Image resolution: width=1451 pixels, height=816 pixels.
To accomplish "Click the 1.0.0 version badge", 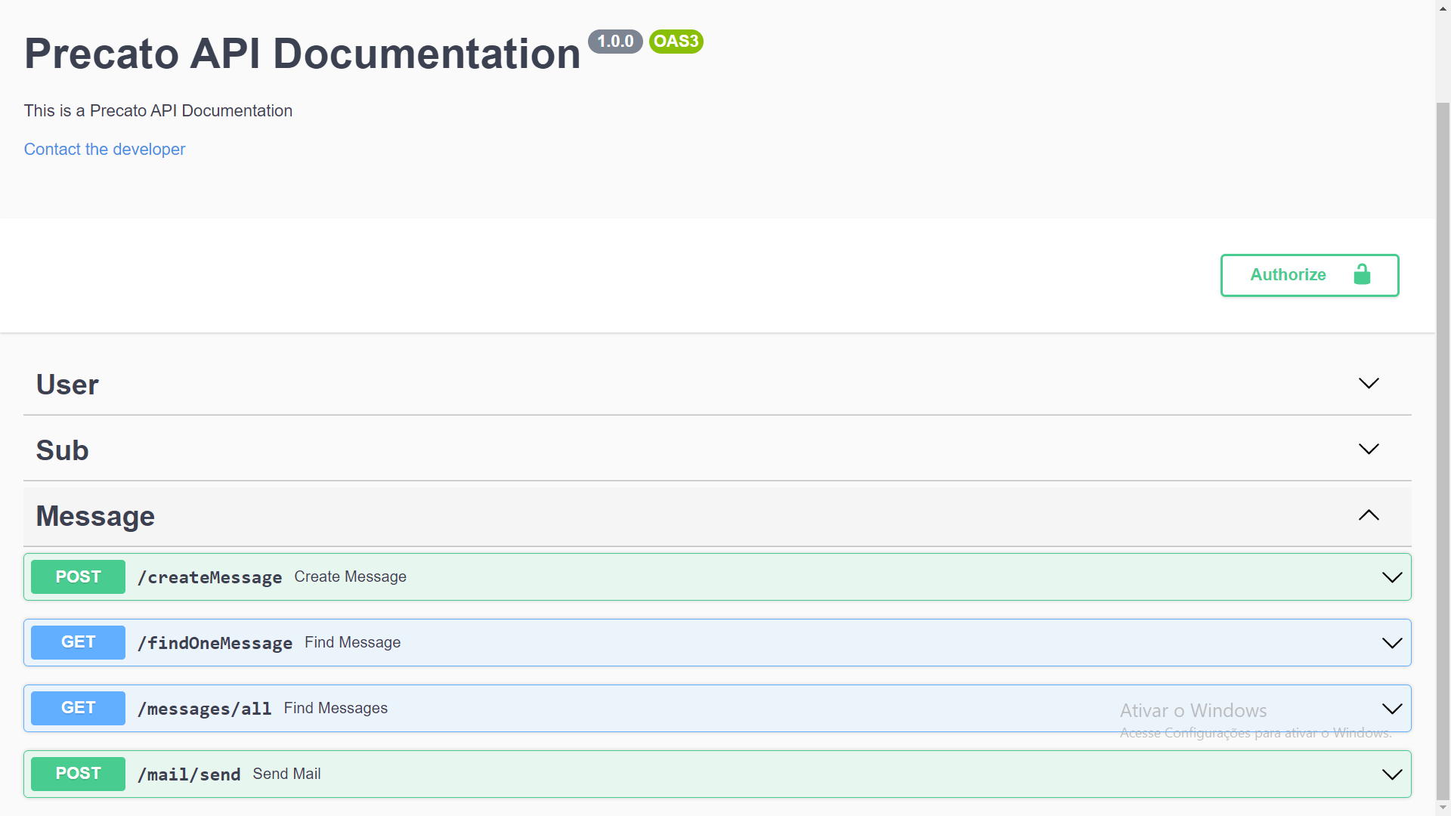I will pos(615,42).
